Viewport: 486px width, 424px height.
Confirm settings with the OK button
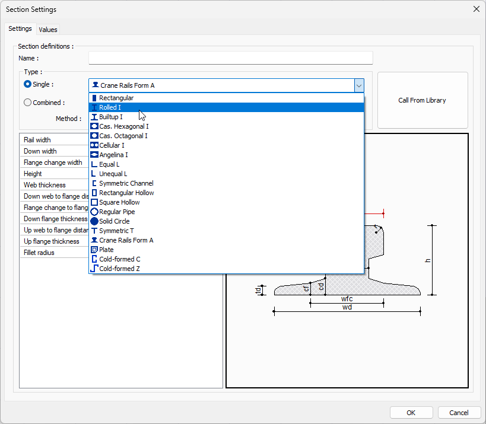pyautogui.click(x=411, y=412)
